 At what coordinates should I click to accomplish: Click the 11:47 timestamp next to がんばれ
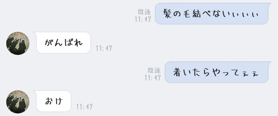(104, 48)
